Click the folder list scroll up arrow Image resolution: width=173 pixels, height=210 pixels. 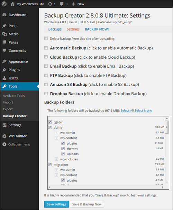click(167, 118)
